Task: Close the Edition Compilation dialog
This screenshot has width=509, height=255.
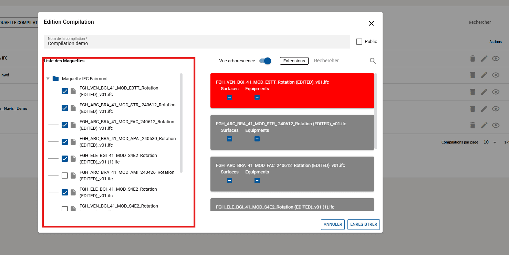Action: click(x=371, y=23)
